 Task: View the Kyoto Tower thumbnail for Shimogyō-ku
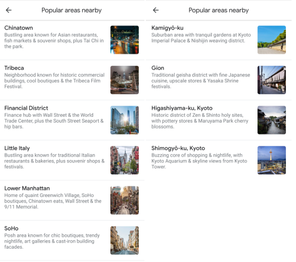[x=272, y=160]
